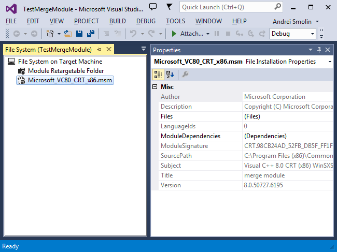Open the BUILD menu
The height and width of the screenshot is (252, 337).
[x=117, y=21]
